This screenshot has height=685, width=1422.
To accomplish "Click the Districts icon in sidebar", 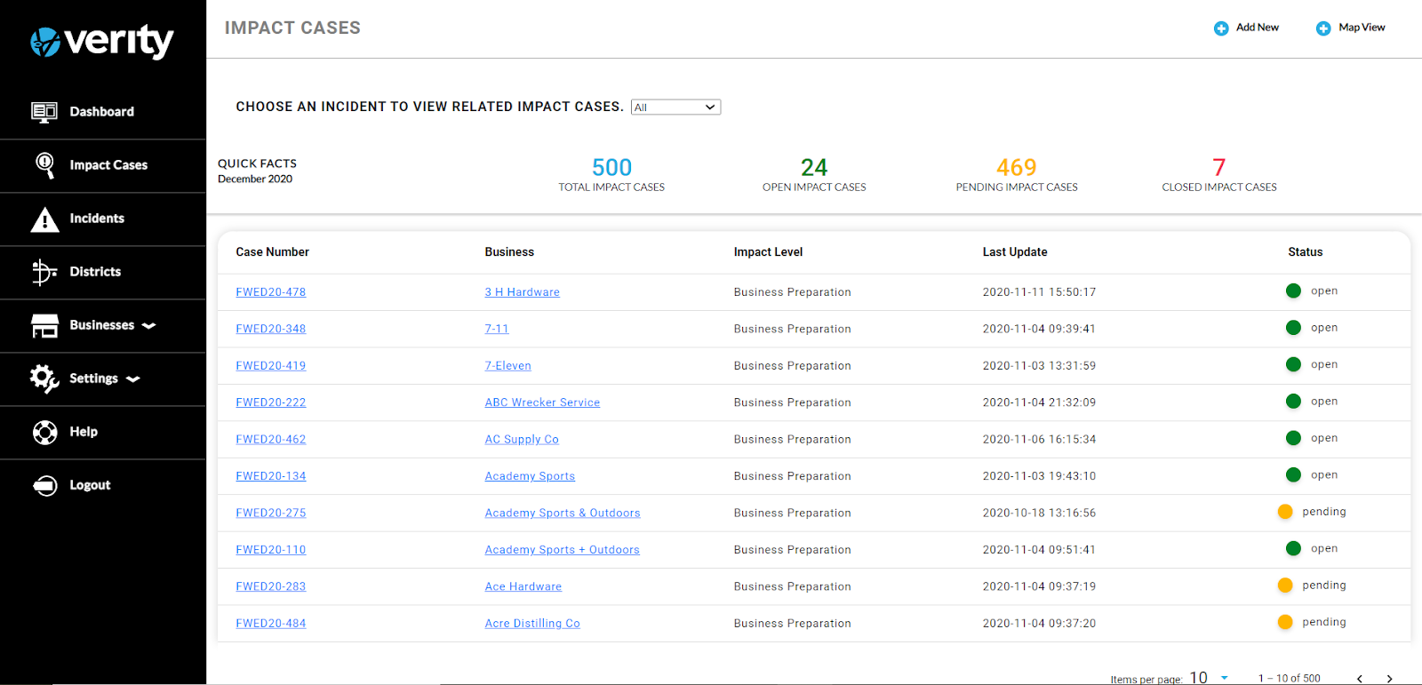I will click(44, 272).
